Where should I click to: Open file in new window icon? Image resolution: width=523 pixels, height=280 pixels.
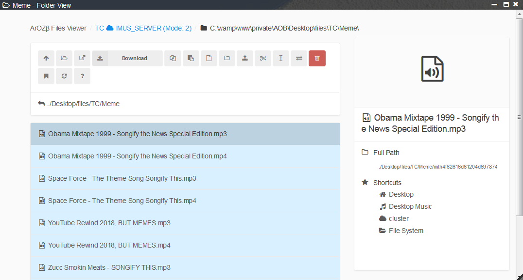(82, 58)
